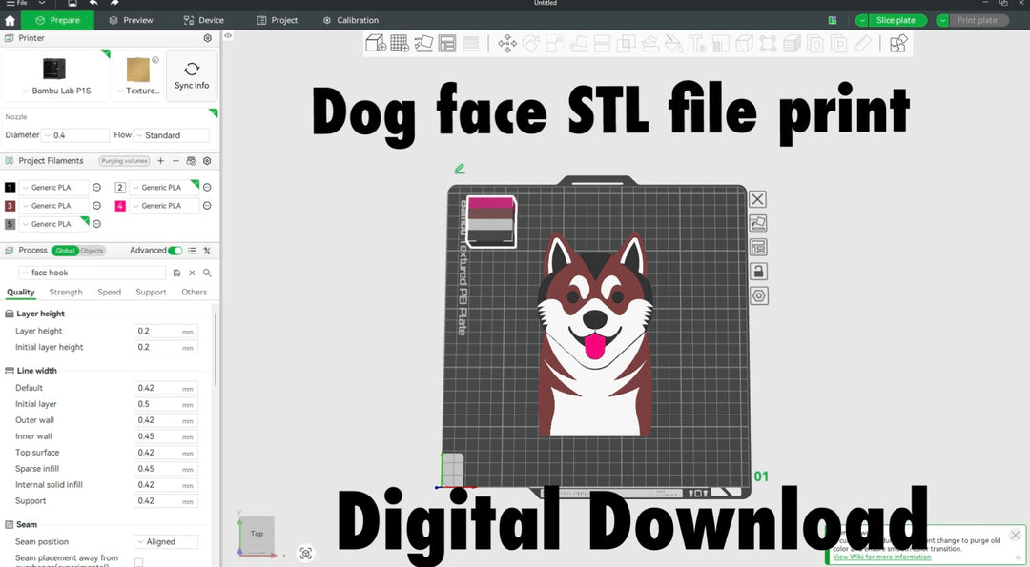Image resolution: width=1030 pixels, height=567 pixels.
Task: Remove plate 01 with X icon
Action: tap(757, 199)
